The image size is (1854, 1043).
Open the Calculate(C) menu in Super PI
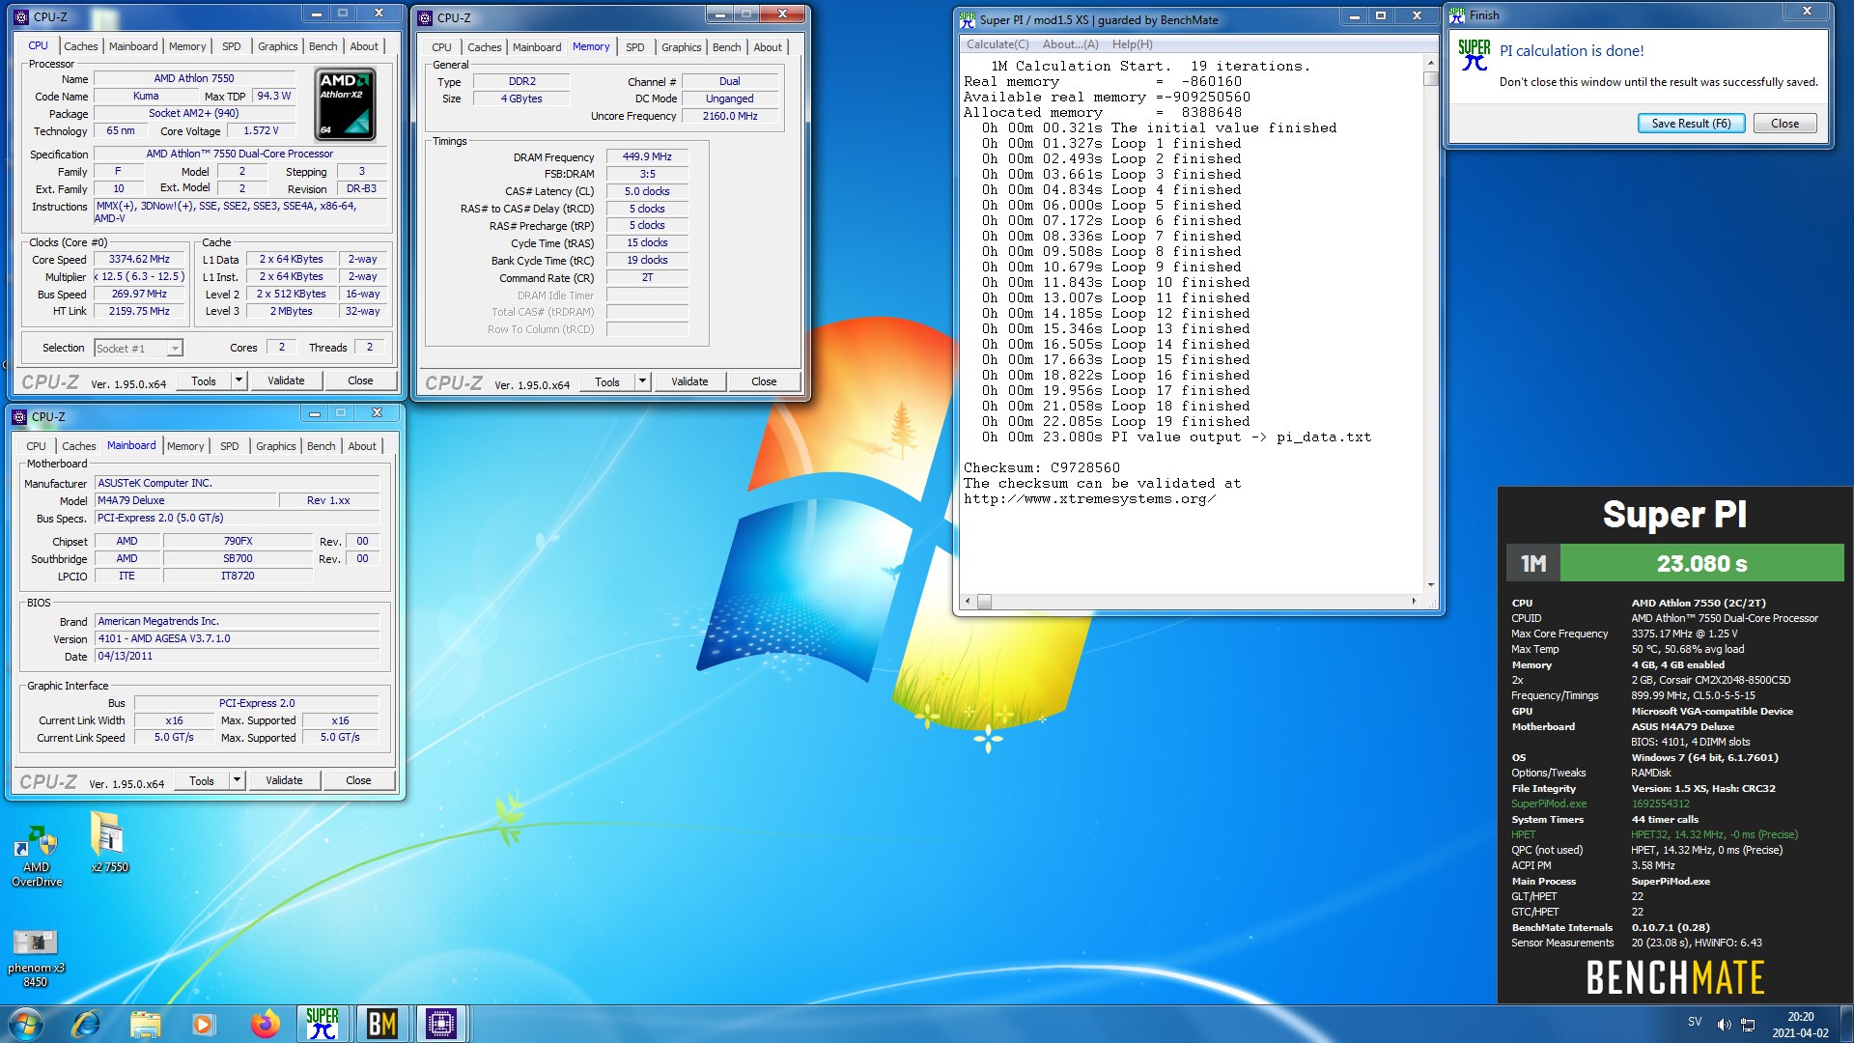[997, 44]
